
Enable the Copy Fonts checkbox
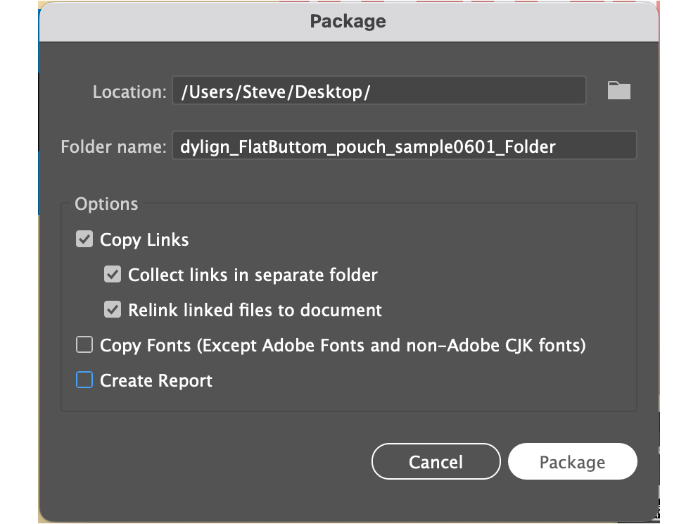point(84,345)
